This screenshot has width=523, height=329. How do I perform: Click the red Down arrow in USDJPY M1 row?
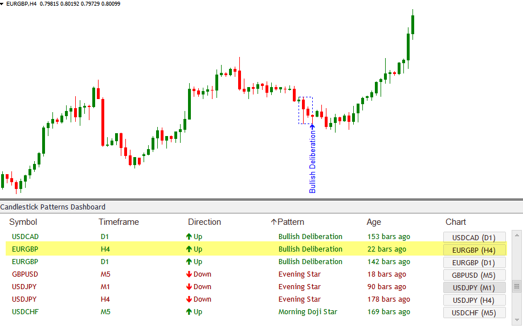(189, 287)
